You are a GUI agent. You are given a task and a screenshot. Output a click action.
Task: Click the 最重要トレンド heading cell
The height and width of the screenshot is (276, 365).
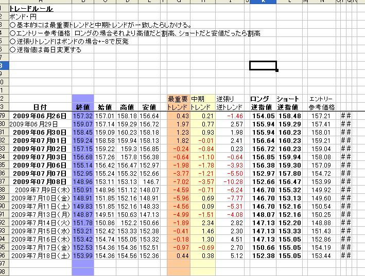pos(178,103)
